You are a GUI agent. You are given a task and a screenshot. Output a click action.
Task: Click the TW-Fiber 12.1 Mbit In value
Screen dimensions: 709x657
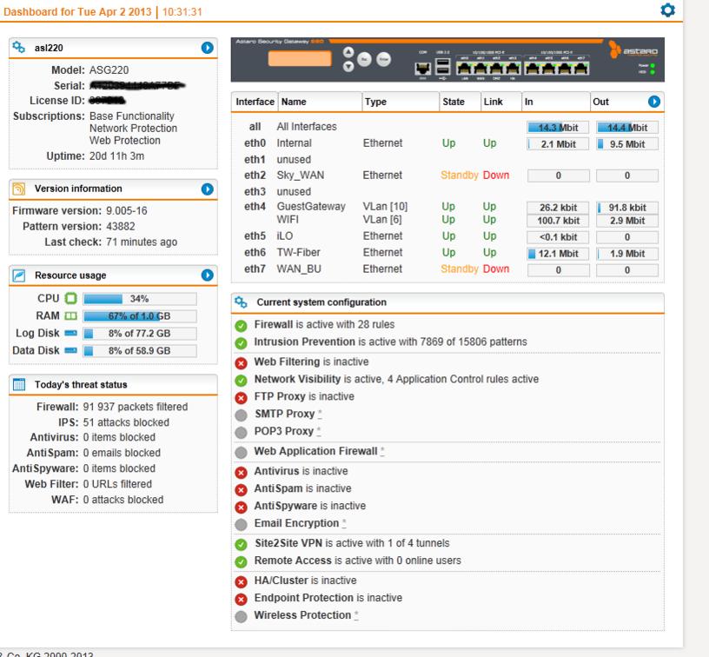[558, 254]
